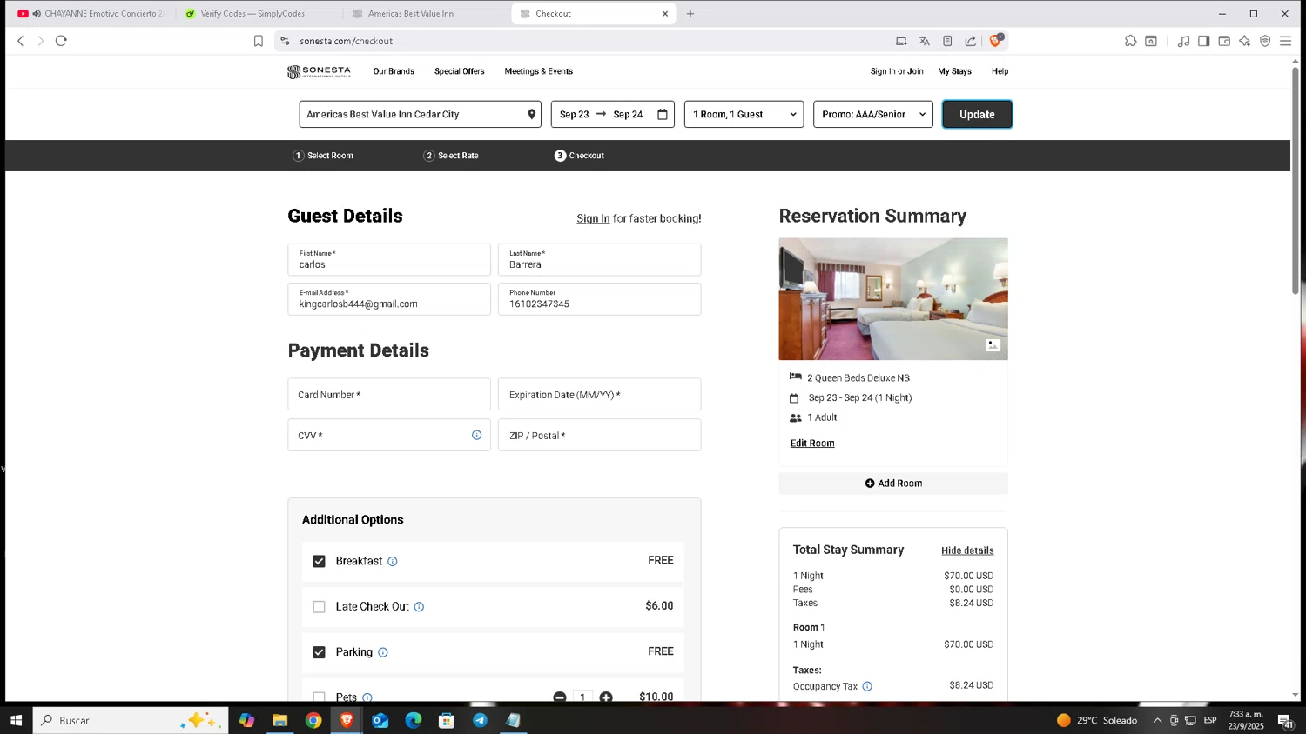
Task: Open My Stays link
Action: tap(954, 71)
